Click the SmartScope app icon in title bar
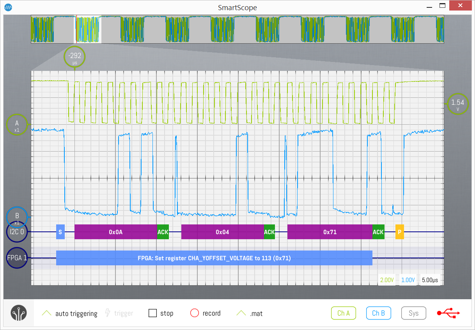Viewport: 475px width, 330px height. pos(8,7)
